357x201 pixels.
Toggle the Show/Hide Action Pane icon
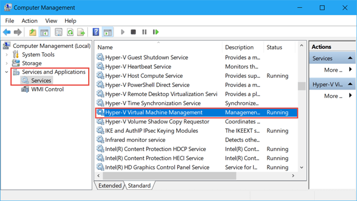[x=108, y=32]
